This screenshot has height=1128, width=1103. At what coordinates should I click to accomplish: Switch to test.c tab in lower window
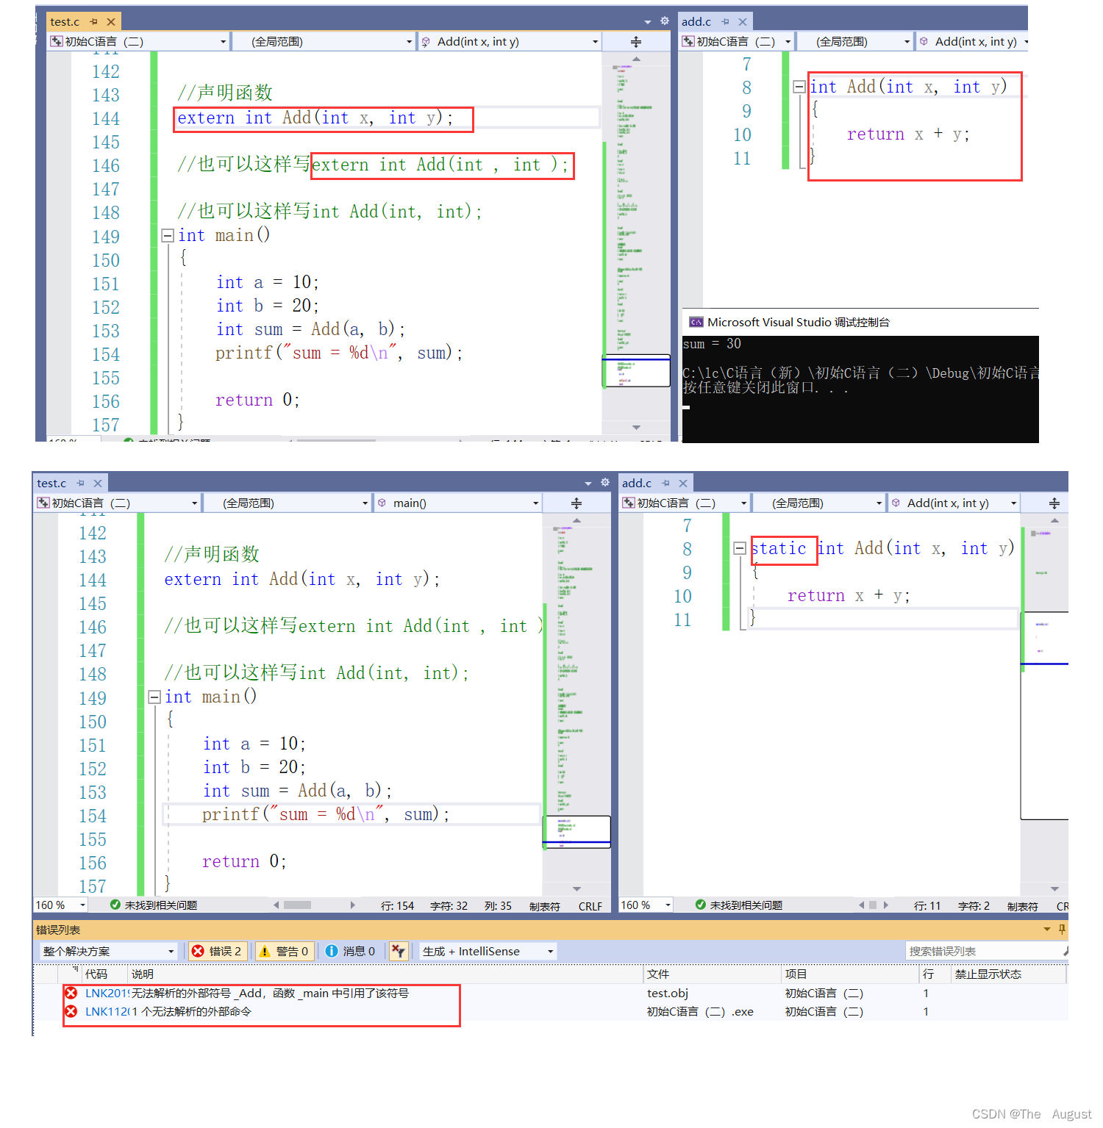point(51,484)
